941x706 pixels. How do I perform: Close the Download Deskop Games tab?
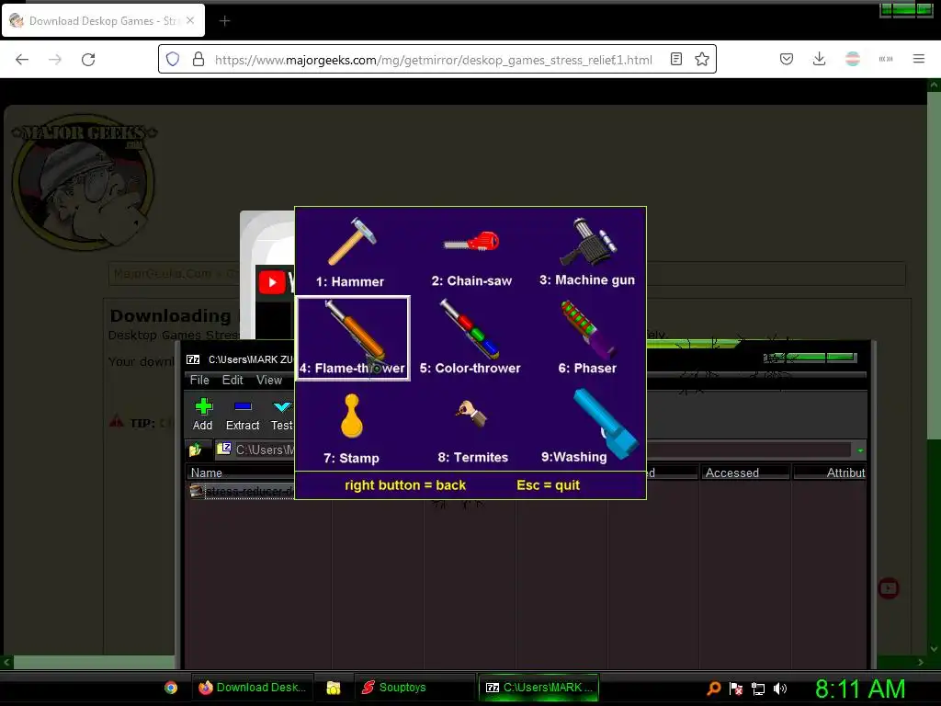190,20
